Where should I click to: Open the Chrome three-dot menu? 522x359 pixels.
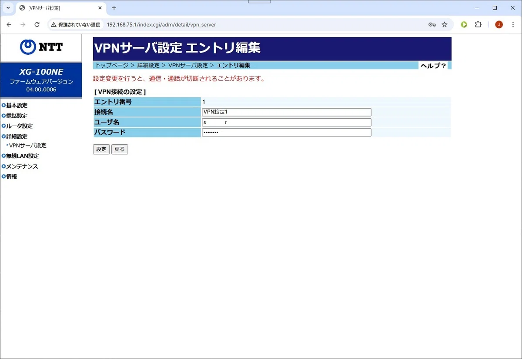tap(513, 25)
